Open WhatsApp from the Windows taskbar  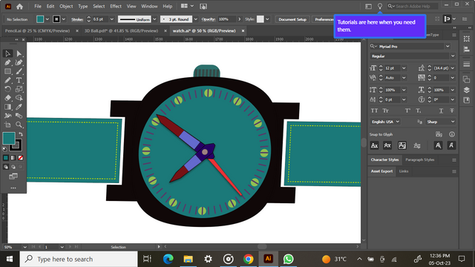coord(288,259)
